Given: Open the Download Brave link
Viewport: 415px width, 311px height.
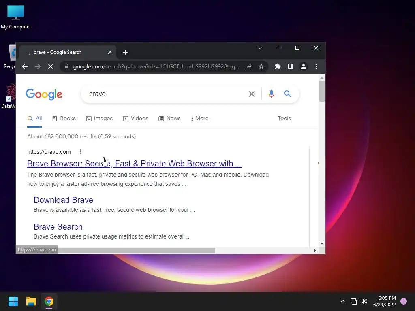Looking at the screenshot, I should pyautogui.click(x=63, y=200).
